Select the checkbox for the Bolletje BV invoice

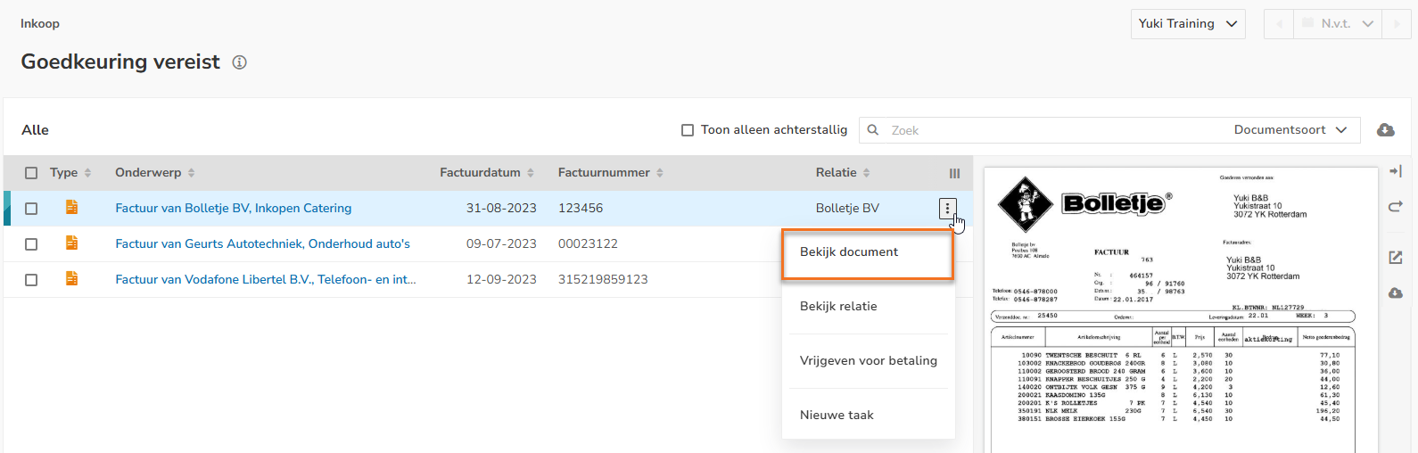pyautogui.click(x=31, y=209)
